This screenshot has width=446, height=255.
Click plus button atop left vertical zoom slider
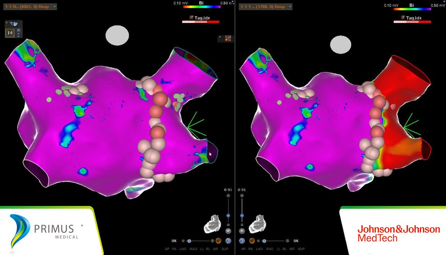(228, 196)
